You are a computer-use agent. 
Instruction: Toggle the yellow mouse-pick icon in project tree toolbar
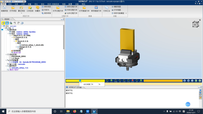tap(3, 23)
